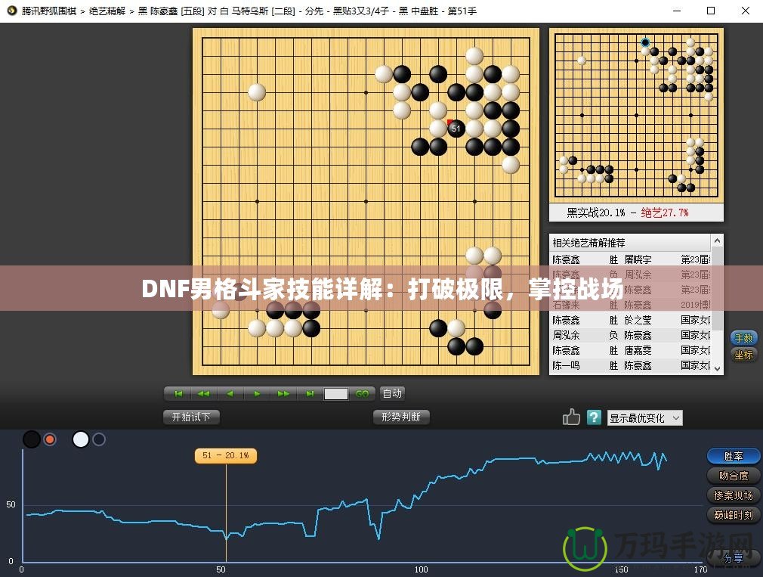Jump to the first move
The height and width of the screenshot is (577, 763).
[x=178, y=393]
